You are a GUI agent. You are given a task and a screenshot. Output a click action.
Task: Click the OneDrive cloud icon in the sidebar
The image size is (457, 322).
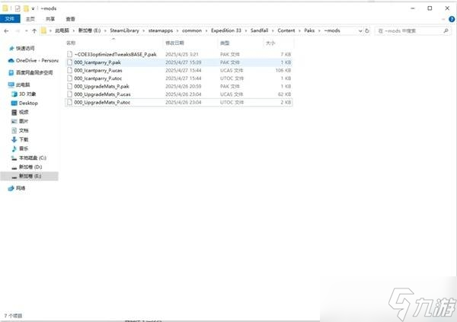(11, 61)
